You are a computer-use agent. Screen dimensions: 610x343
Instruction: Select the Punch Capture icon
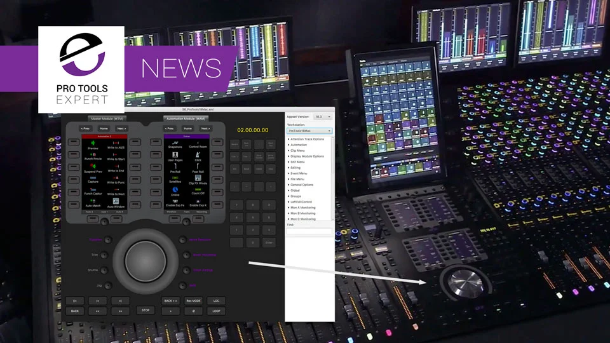[93, 189]
